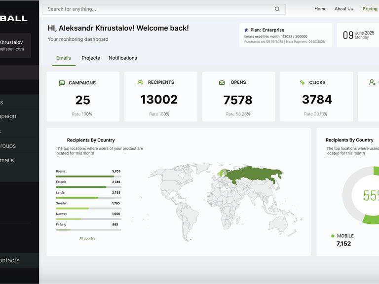Open the sidebar item ending in 'paign'

(x=8, y=116)
